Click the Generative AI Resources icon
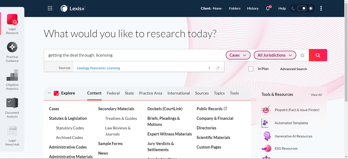The image size is (348, 159). pyautogui.click(x=266, y=136)
